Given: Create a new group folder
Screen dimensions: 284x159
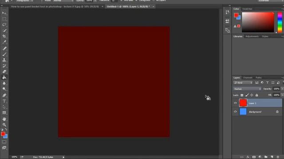Looking at the screenshot, I should (266, 157).
